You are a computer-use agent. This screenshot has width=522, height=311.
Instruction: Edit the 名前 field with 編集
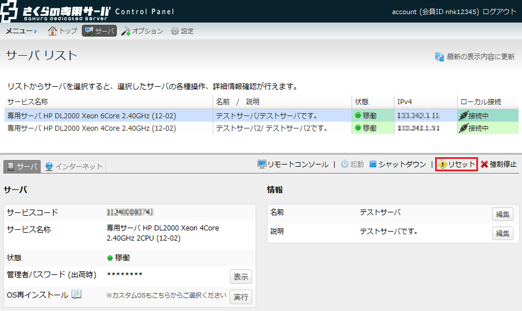point(502,214)
